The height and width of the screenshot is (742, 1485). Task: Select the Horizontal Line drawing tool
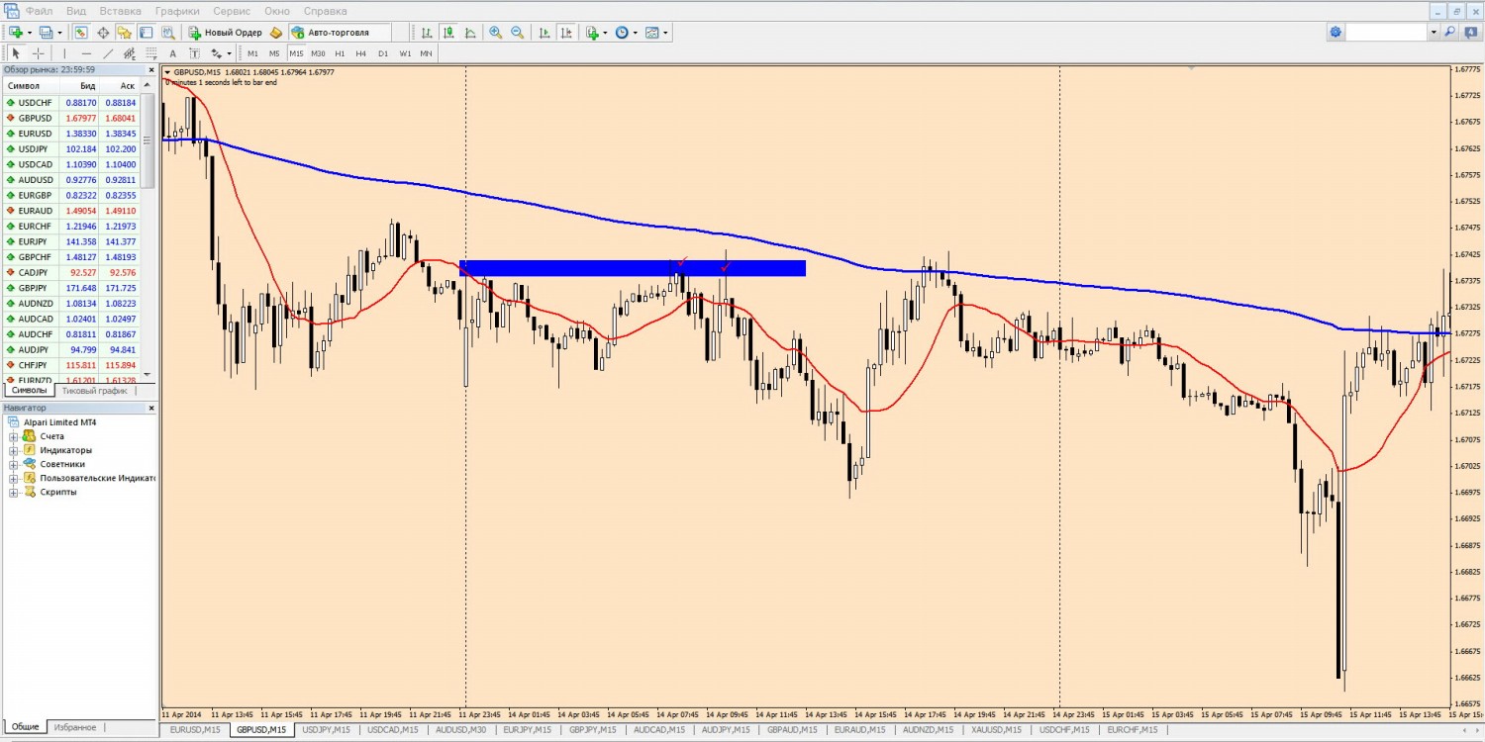(x=86, y=53)
